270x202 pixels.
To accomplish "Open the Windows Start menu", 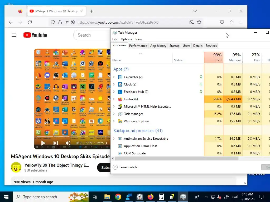I will [x=6, y=197].
